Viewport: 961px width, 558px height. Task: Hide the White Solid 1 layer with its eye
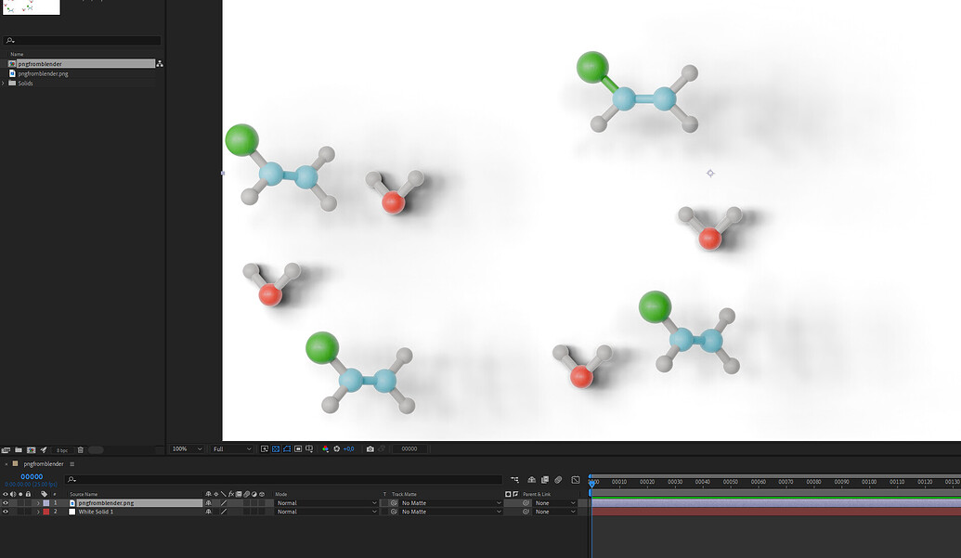(6, 512)
